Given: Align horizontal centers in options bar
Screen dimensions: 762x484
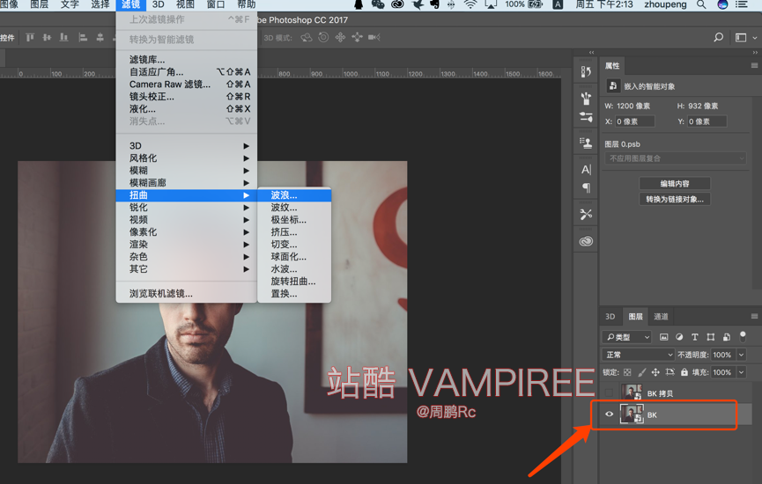Looking at the screenshot, I should (100, 37).
